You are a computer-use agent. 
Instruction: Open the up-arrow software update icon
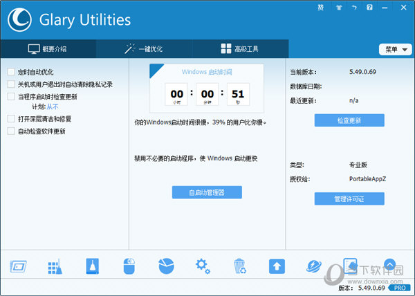[x=277, y=266]
